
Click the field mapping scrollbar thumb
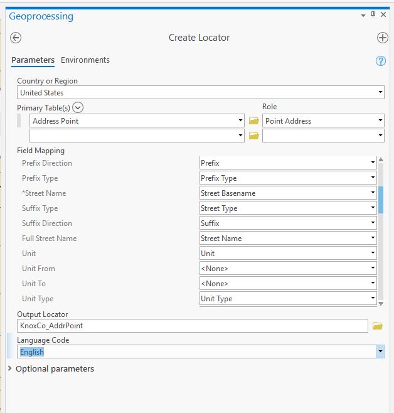click(x=381, y=200)
